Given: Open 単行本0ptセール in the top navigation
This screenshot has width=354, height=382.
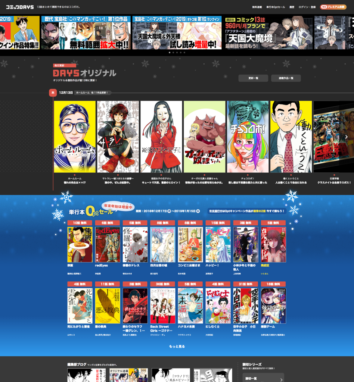Looking at the screenshot, I should (276, 7).
